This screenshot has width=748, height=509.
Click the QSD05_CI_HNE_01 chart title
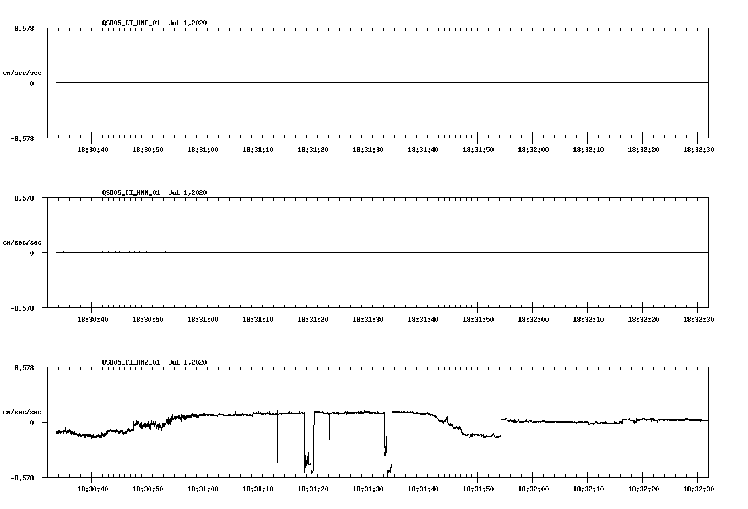point(154,23)
